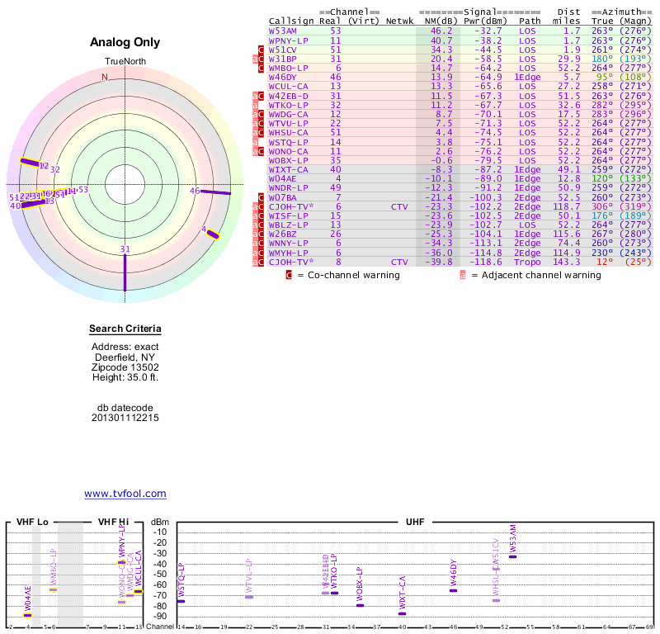Click the channel 46 bar on the radar plot

coord(216,192)
